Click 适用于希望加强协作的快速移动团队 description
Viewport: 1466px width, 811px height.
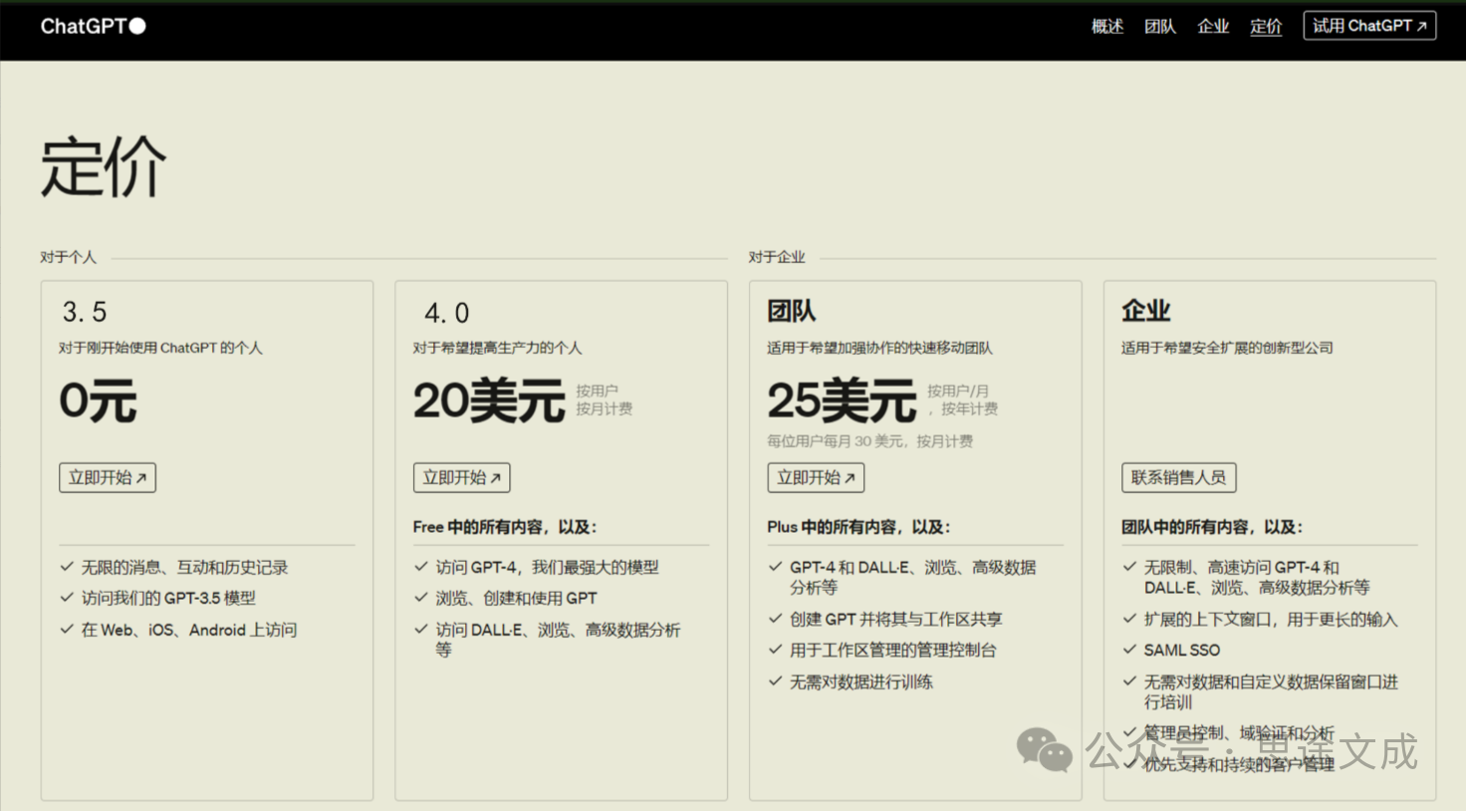[x=879, y=348]
